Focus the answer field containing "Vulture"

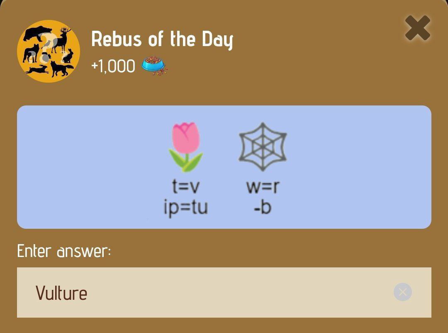point(224,292)
